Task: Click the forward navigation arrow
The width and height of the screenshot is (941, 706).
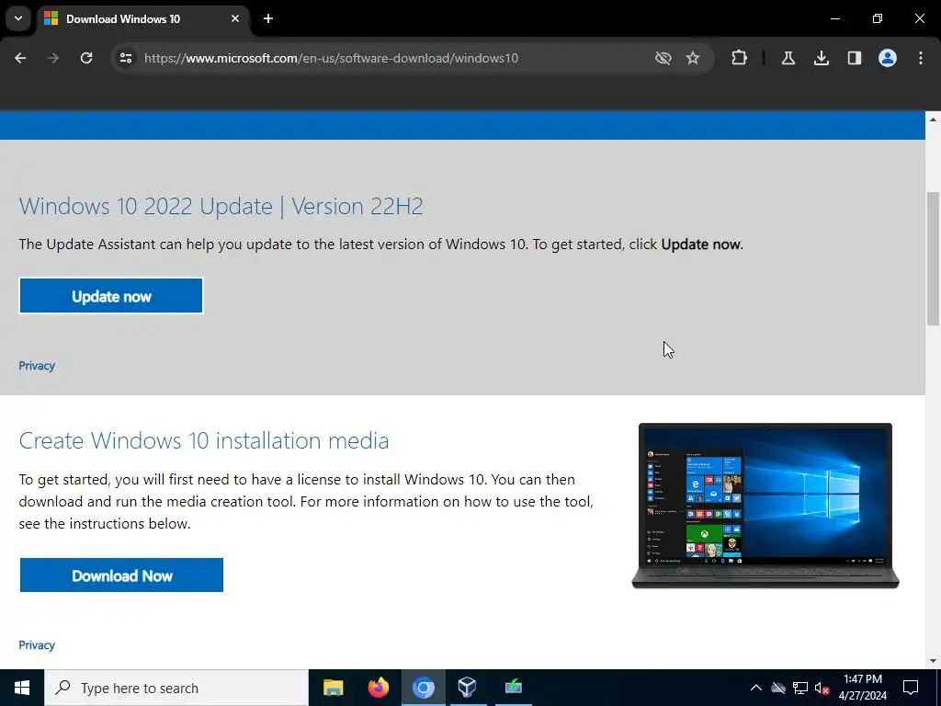Action: click(x=53, y=58)
